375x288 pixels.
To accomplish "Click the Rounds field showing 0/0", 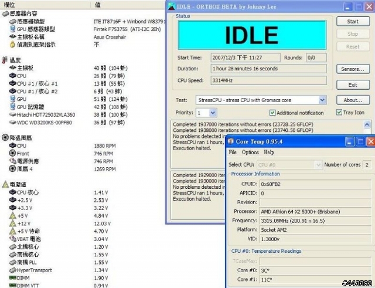I will tap(316, 57).
